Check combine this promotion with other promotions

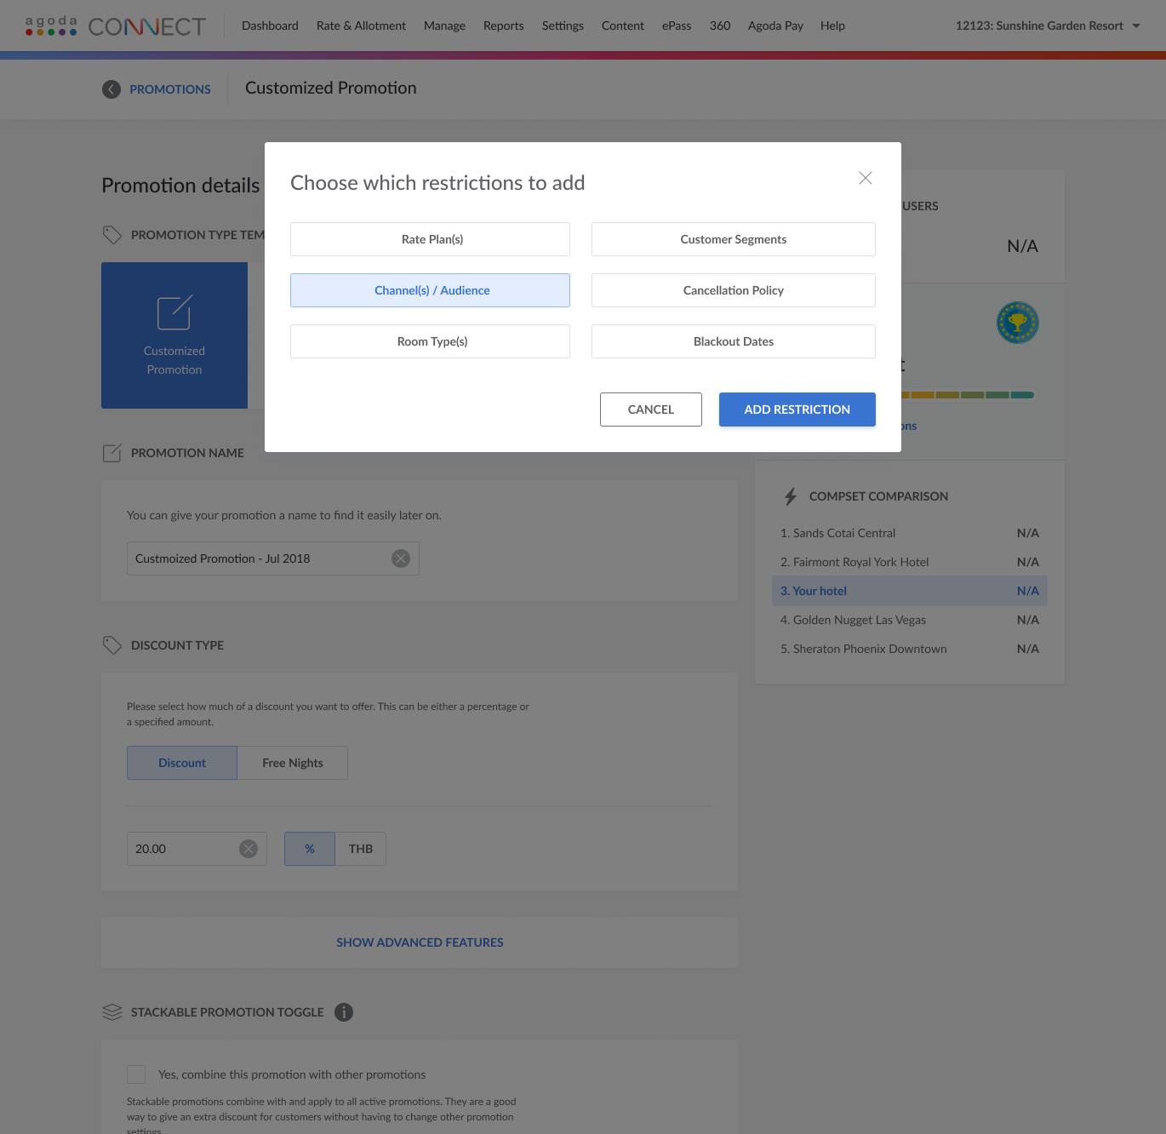pos(136,1074)
